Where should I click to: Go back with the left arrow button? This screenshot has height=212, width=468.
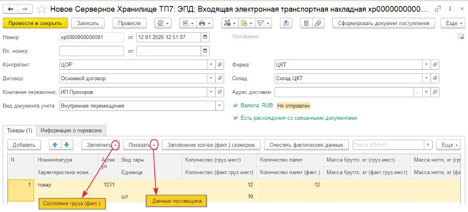pyautogui.click(x=10, y=9)
